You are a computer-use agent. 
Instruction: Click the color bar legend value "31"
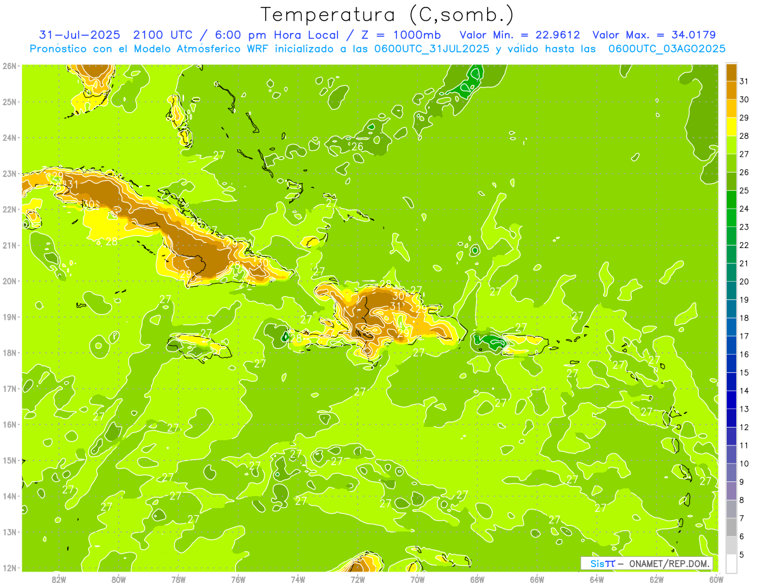pyautogui.click(x=745, y=81)
